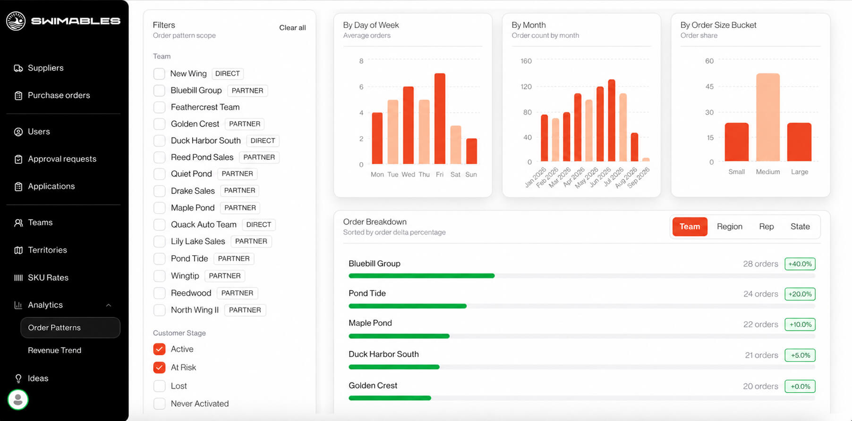Click the Purchase orders clipboard icon

pyautogui.click(x=18, y=96)
